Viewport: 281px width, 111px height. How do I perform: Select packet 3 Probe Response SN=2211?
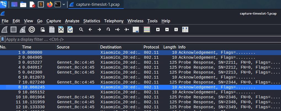pyautogui.click(x=140, y=62)
